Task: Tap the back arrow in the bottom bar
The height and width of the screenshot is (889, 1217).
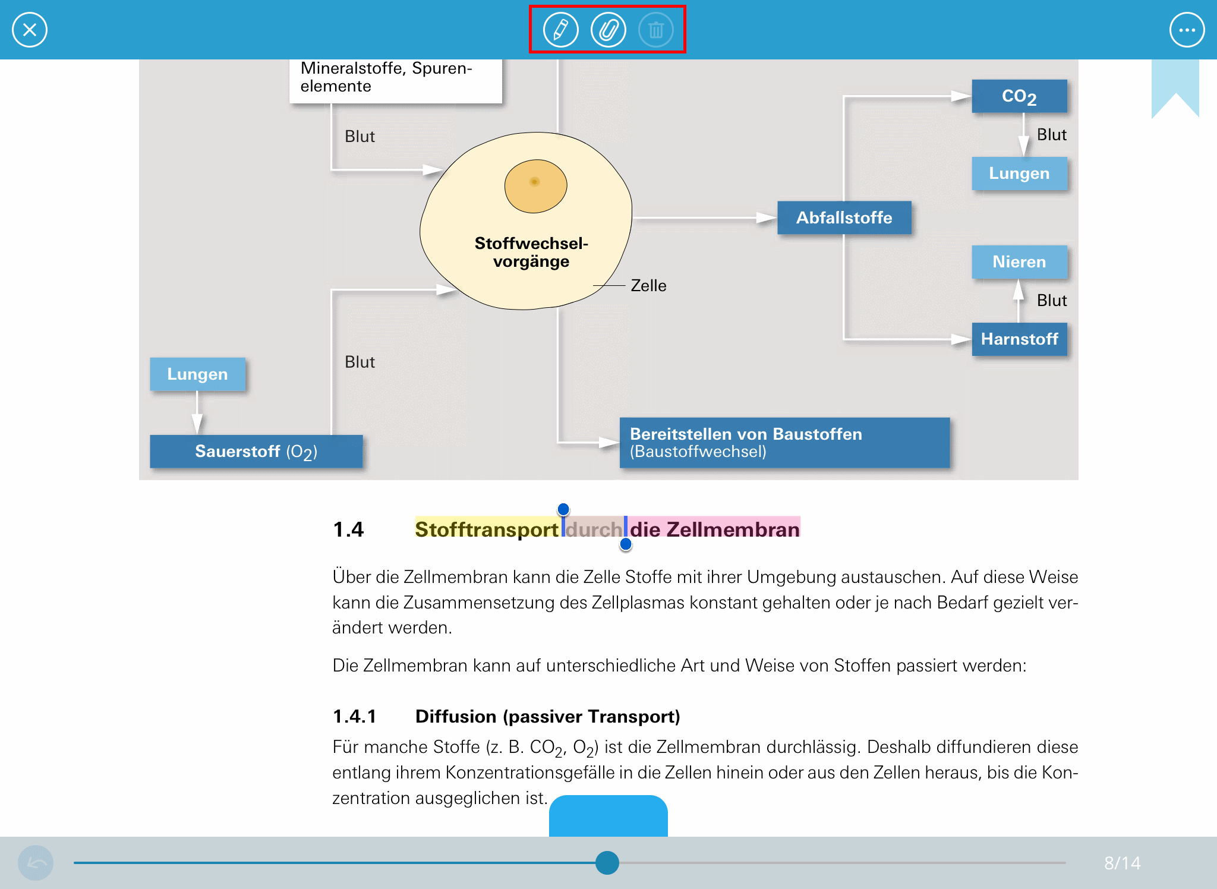Action: click(36, 863)
